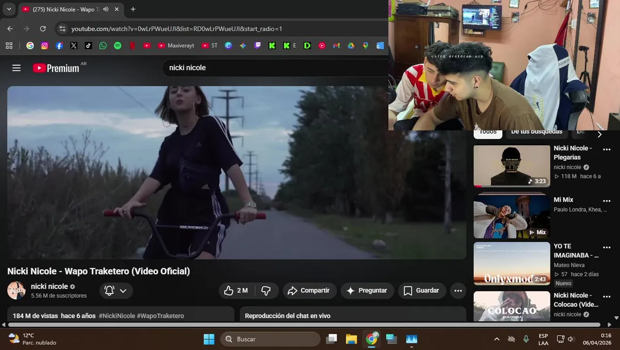The height and width of the screenshot is (350, 620).
Task: Open the #WapoTraketero hashtag
Action: 160,316
